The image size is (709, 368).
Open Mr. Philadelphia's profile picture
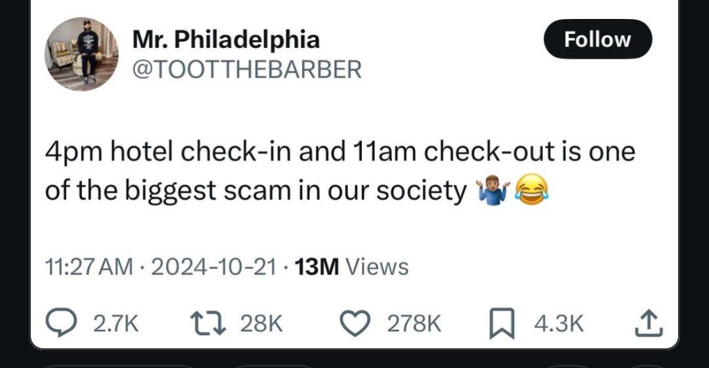pos(81,54)
